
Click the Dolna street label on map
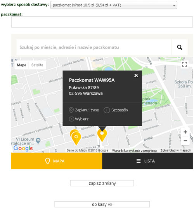click(148, 139)
